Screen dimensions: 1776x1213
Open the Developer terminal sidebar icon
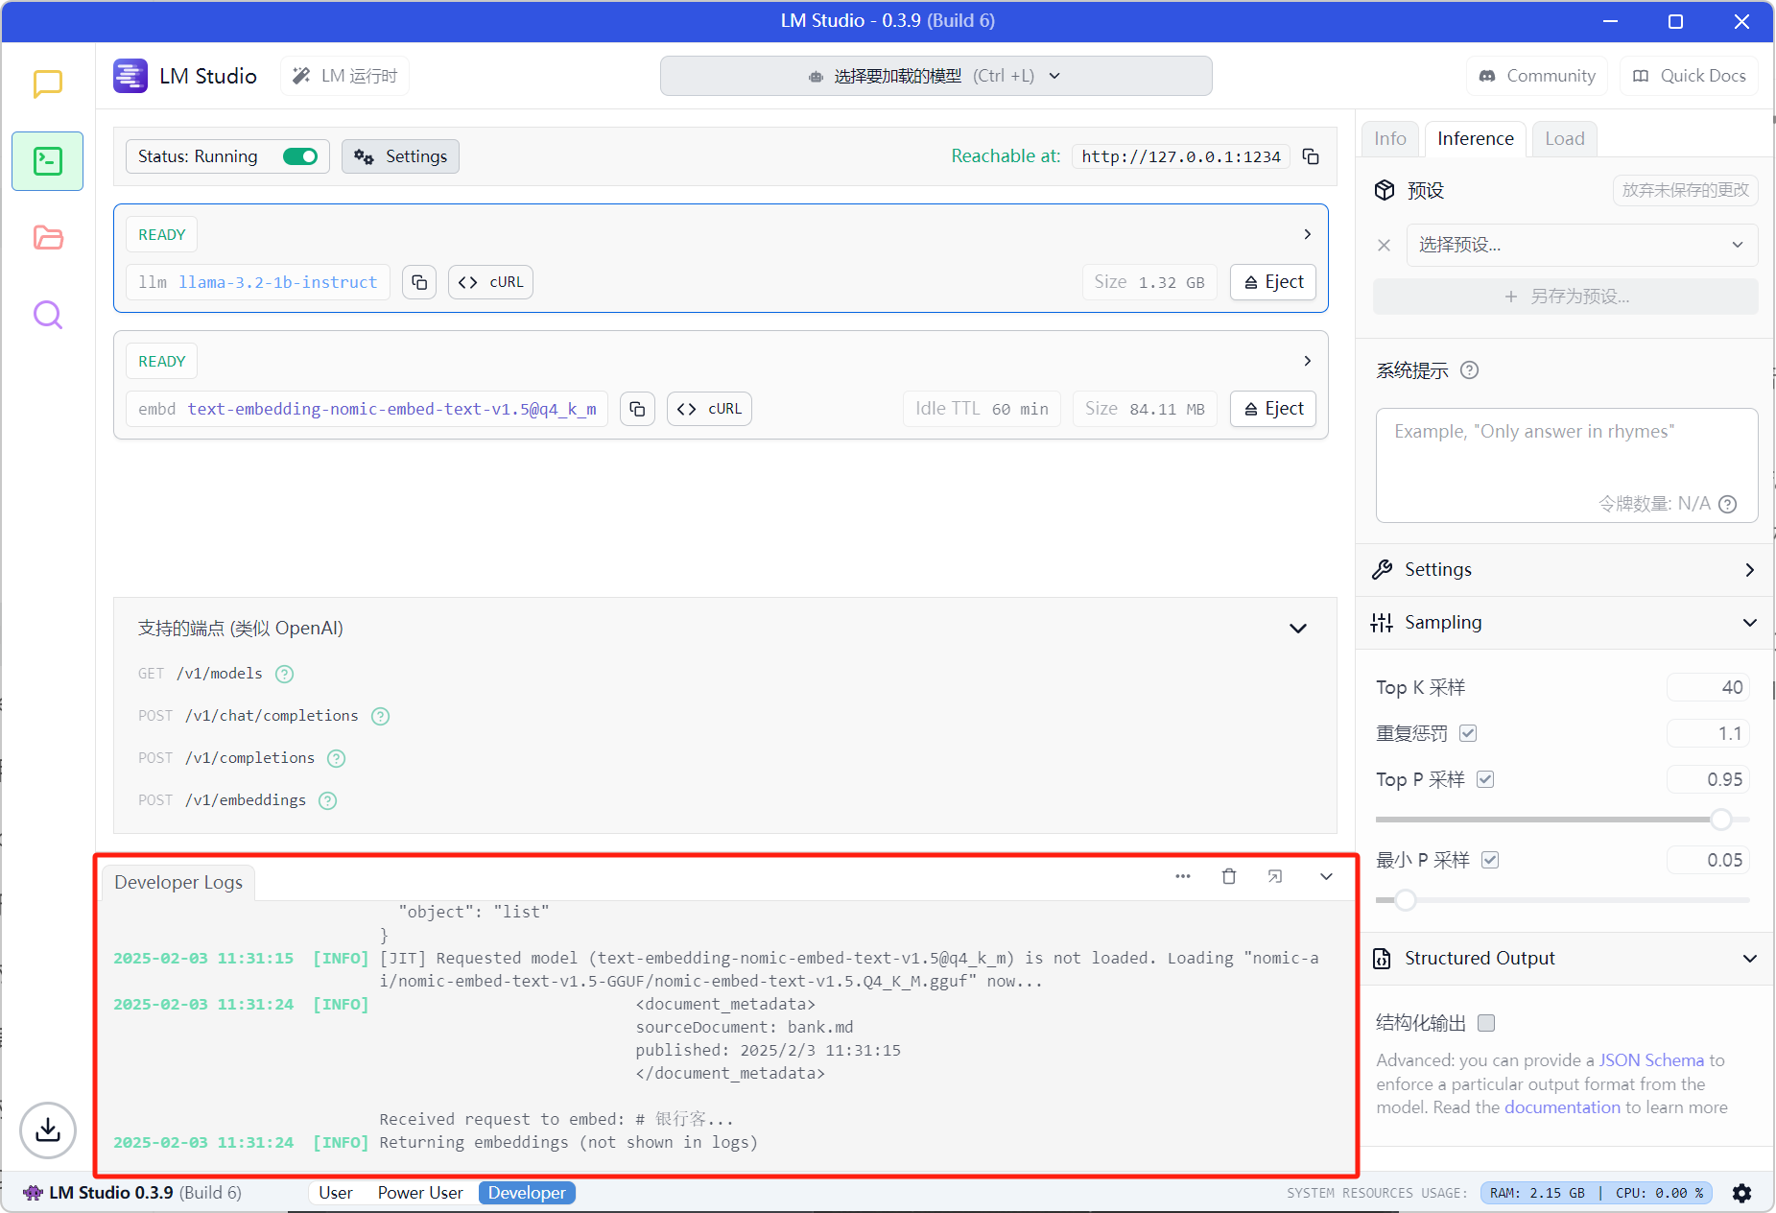click(48, 161)
